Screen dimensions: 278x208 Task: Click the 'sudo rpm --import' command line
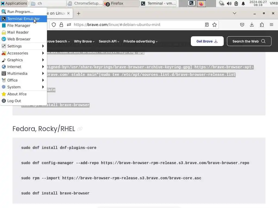click(x=111, y=178)
